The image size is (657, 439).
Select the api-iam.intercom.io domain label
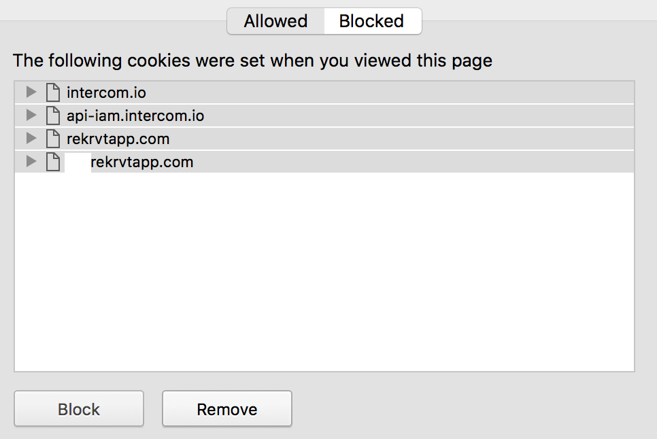[135, 116]
